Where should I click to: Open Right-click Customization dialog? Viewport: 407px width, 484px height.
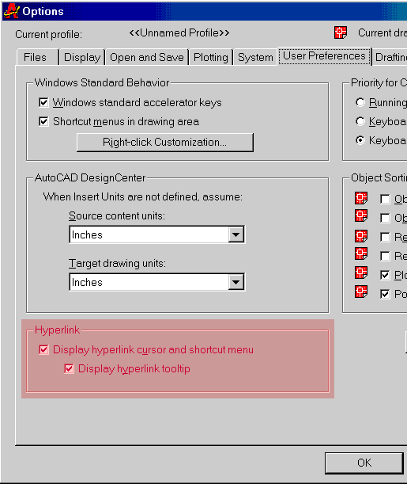pyautogui.click(x=165, y=143)
